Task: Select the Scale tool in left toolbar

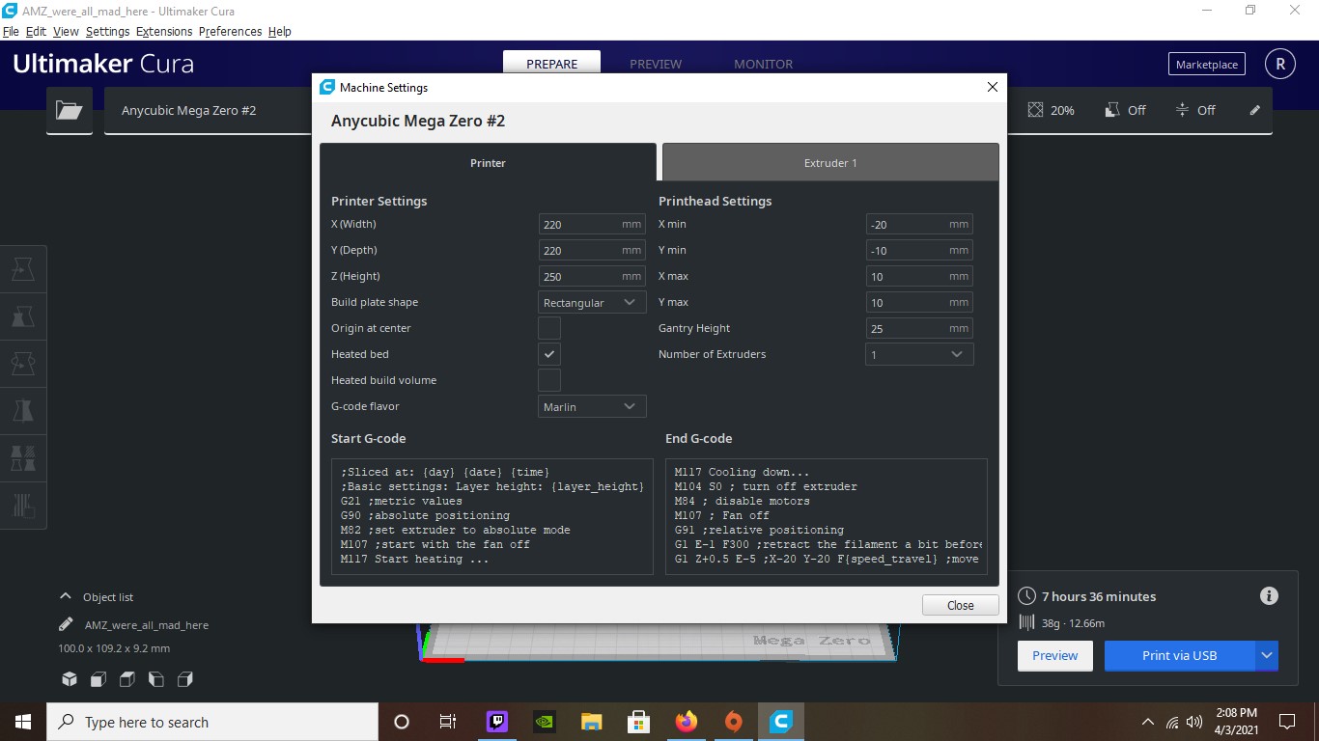Action: click(x=23, y=316)
